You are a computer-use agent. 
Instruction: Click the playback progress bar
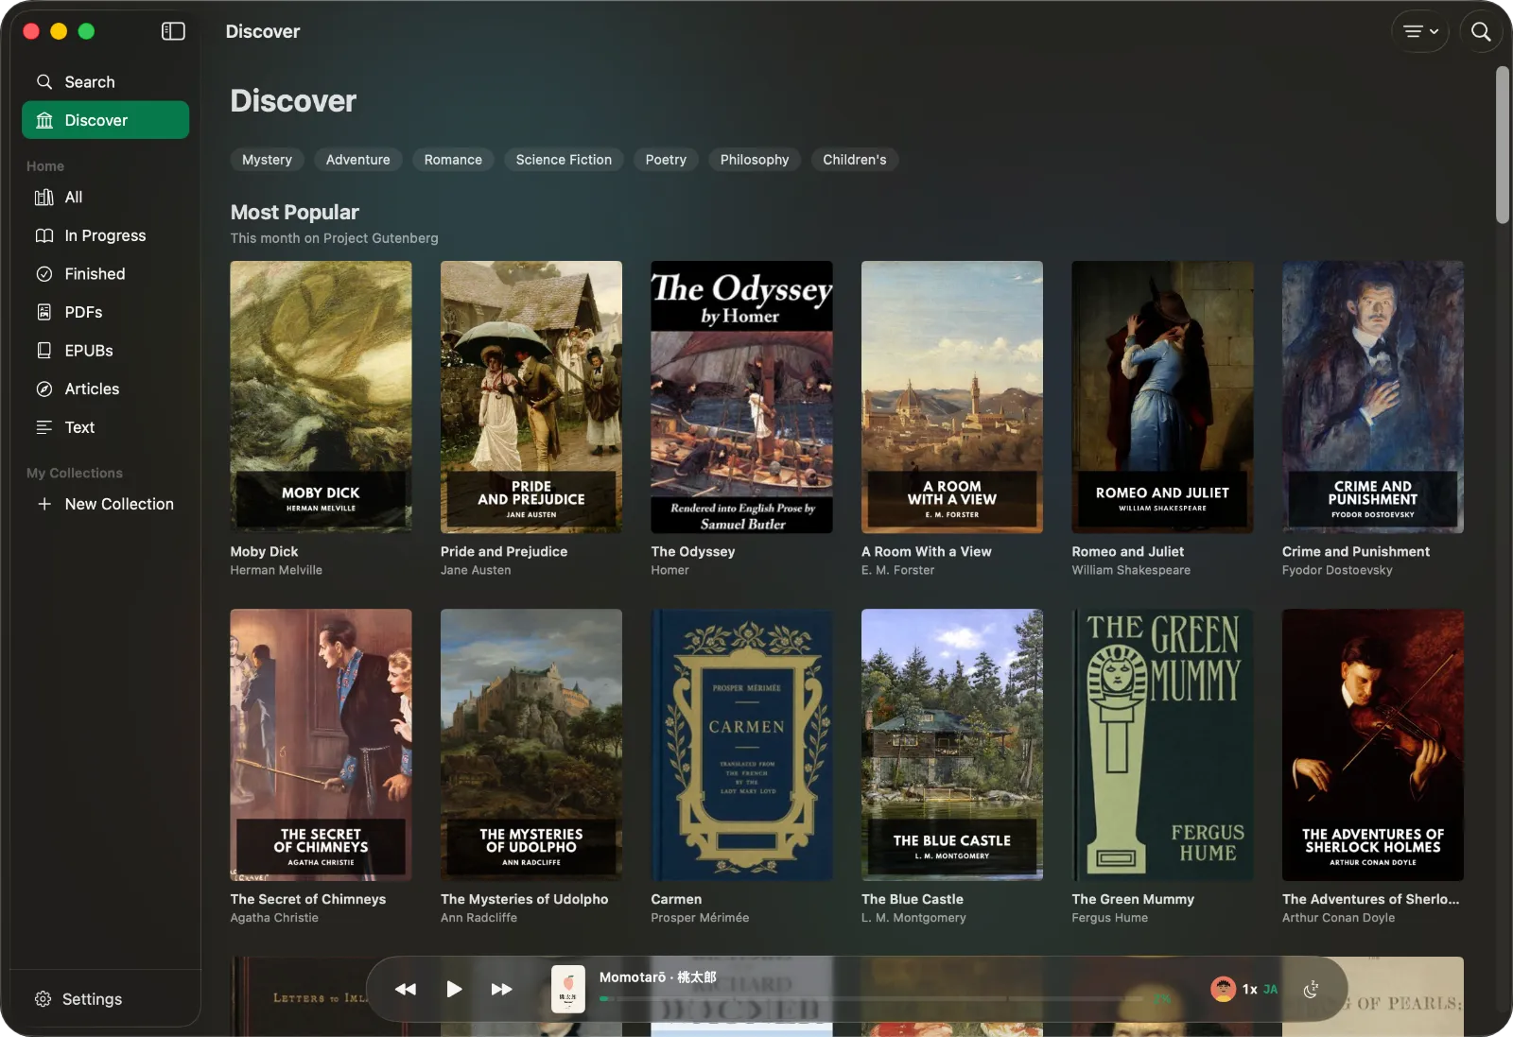click(x=872, y=998)
